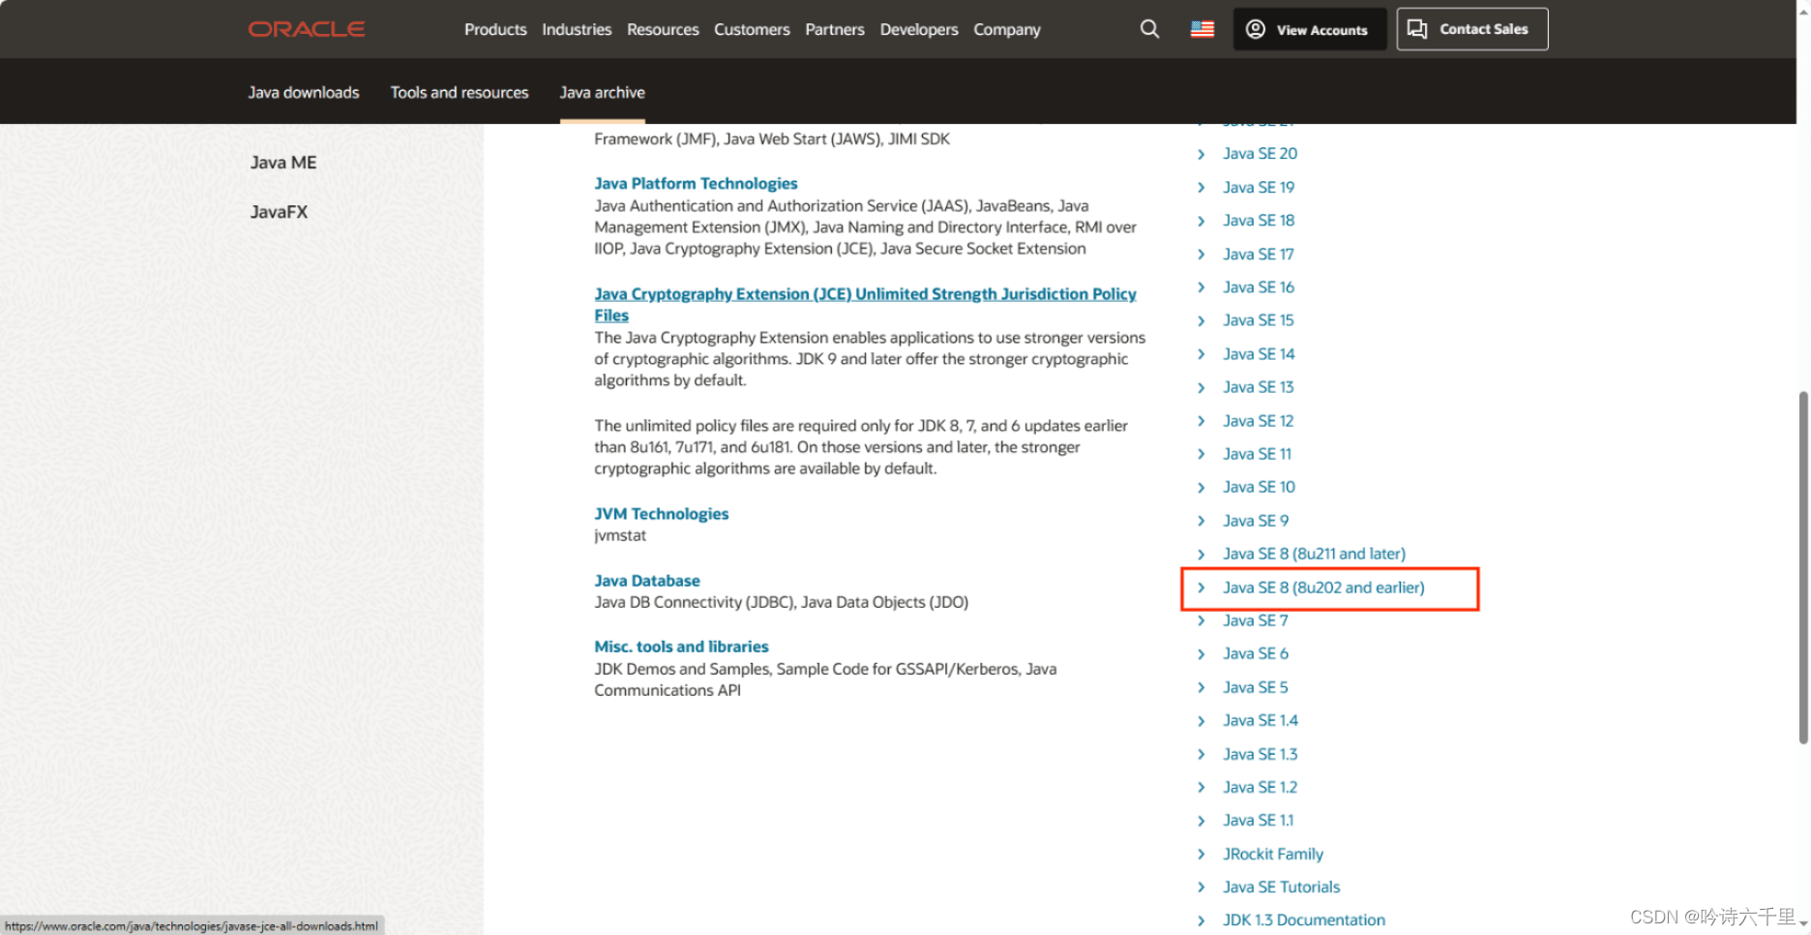Open Java SE 6 archive link

pos(1255,653)
